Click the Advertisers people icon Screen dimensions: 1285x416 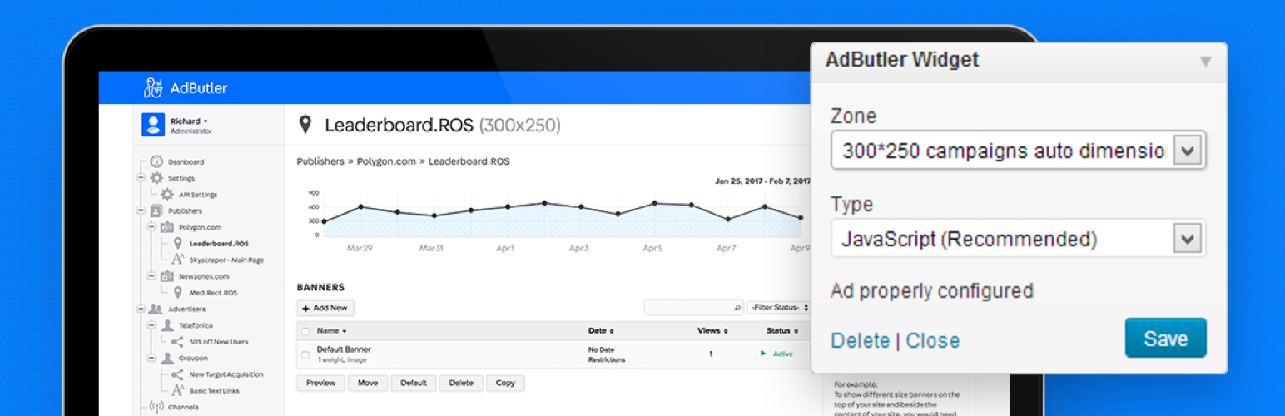[156, 309]
